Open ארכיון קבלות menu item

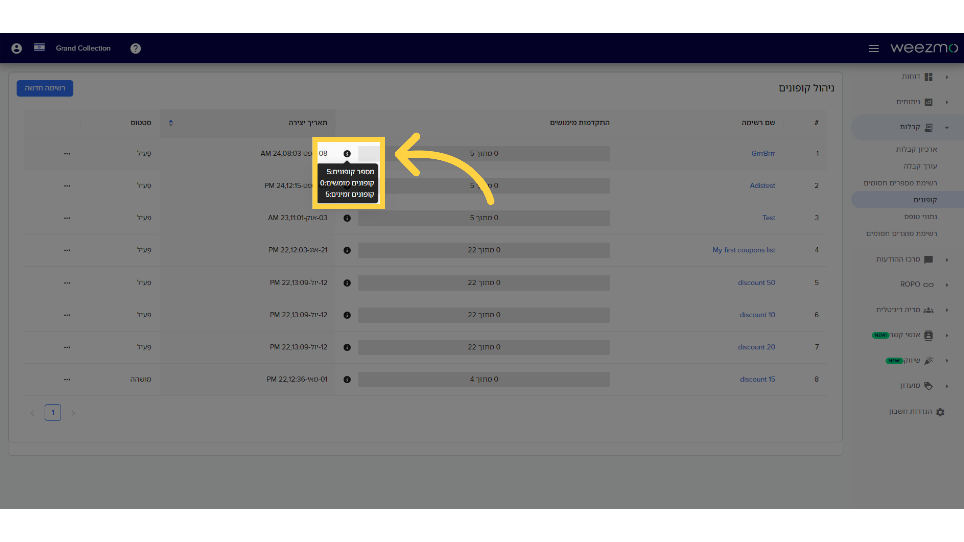coord(916,149)
